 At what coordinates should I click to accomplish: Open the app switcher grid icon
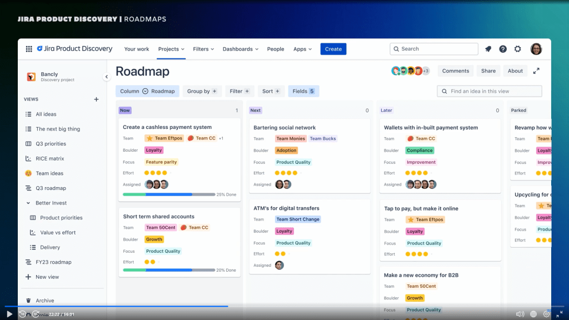pyautogui.click(x=29, y=49)
